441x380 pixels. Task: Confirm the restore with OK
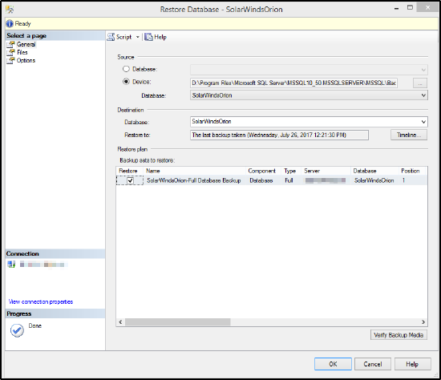click(x=333, y=364)
